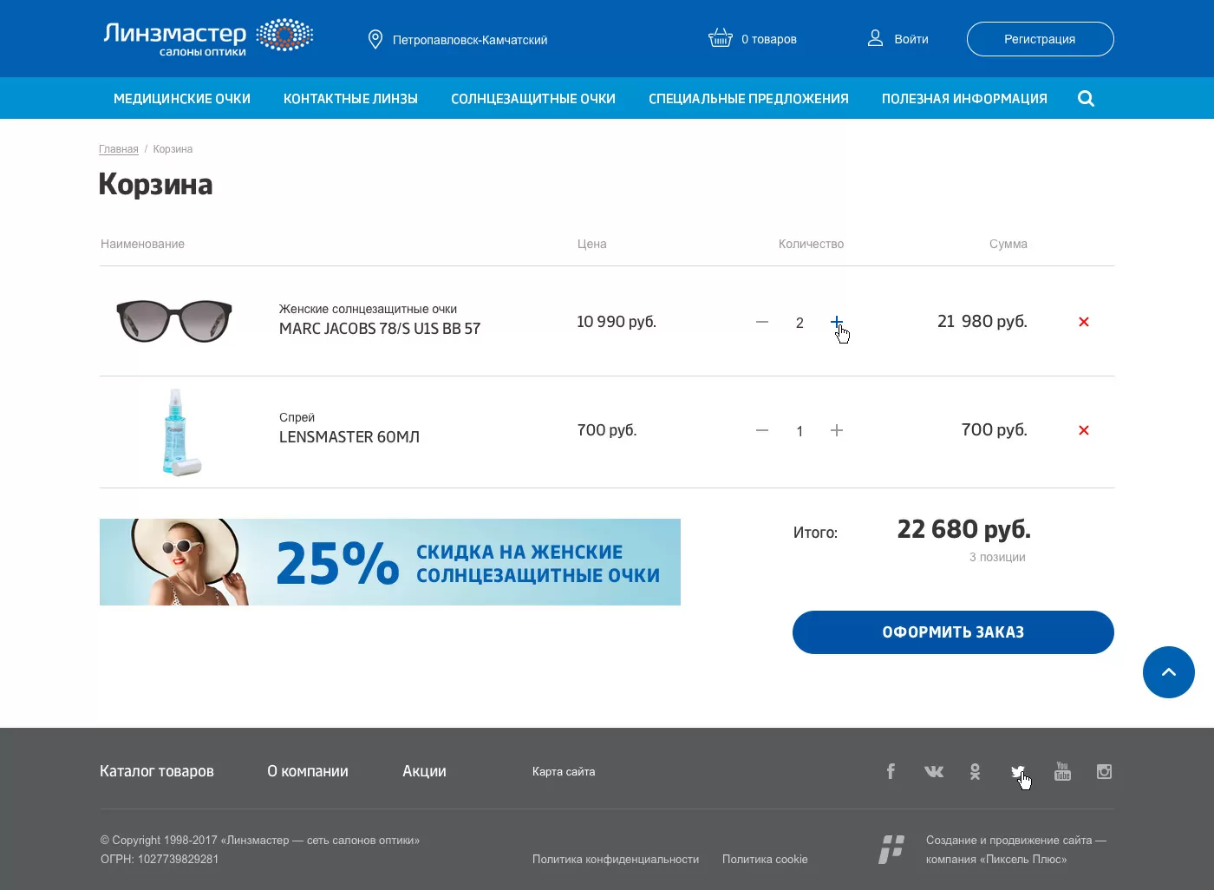Screen dimensions: 1214x890
Task: Open Специальные предложения menu
Action: pos(748,99)
